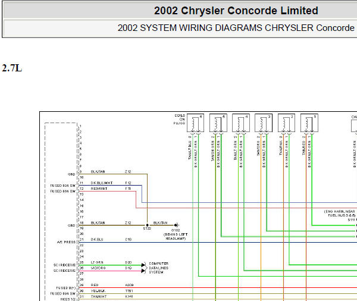The image size is (357, 301).
Task: Select the coil-on-plug symbol numbered 5
Action: [x=218, y=123]
